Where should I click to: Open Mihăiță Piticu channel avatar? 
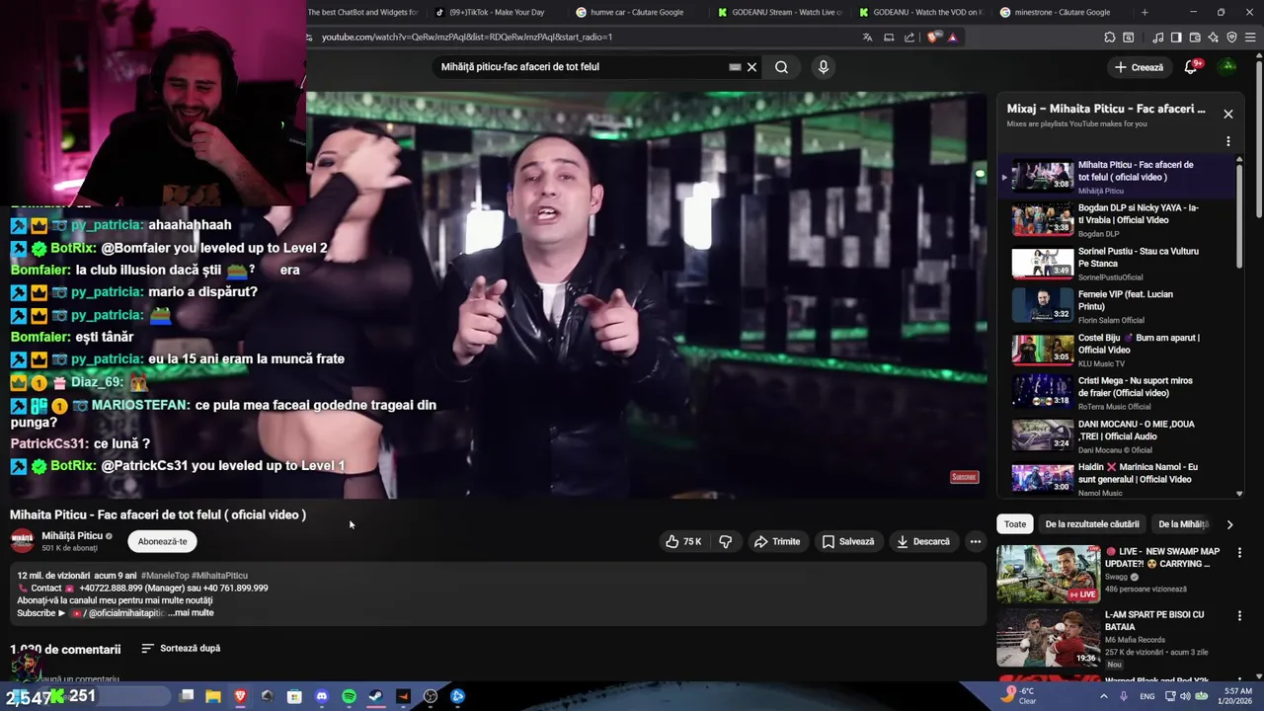pyautogui.click(x=22, y=541)
